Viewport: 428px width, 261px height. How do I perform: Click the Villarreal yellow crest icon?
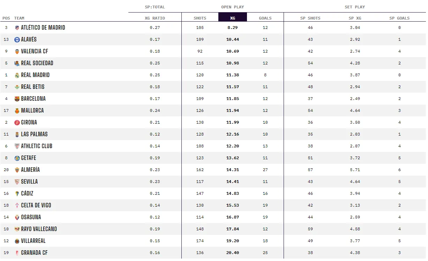tap(17, 241)
